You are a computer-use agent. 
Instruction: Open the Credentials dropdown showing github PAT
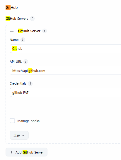pyautogui.click(x=65, y=92)
